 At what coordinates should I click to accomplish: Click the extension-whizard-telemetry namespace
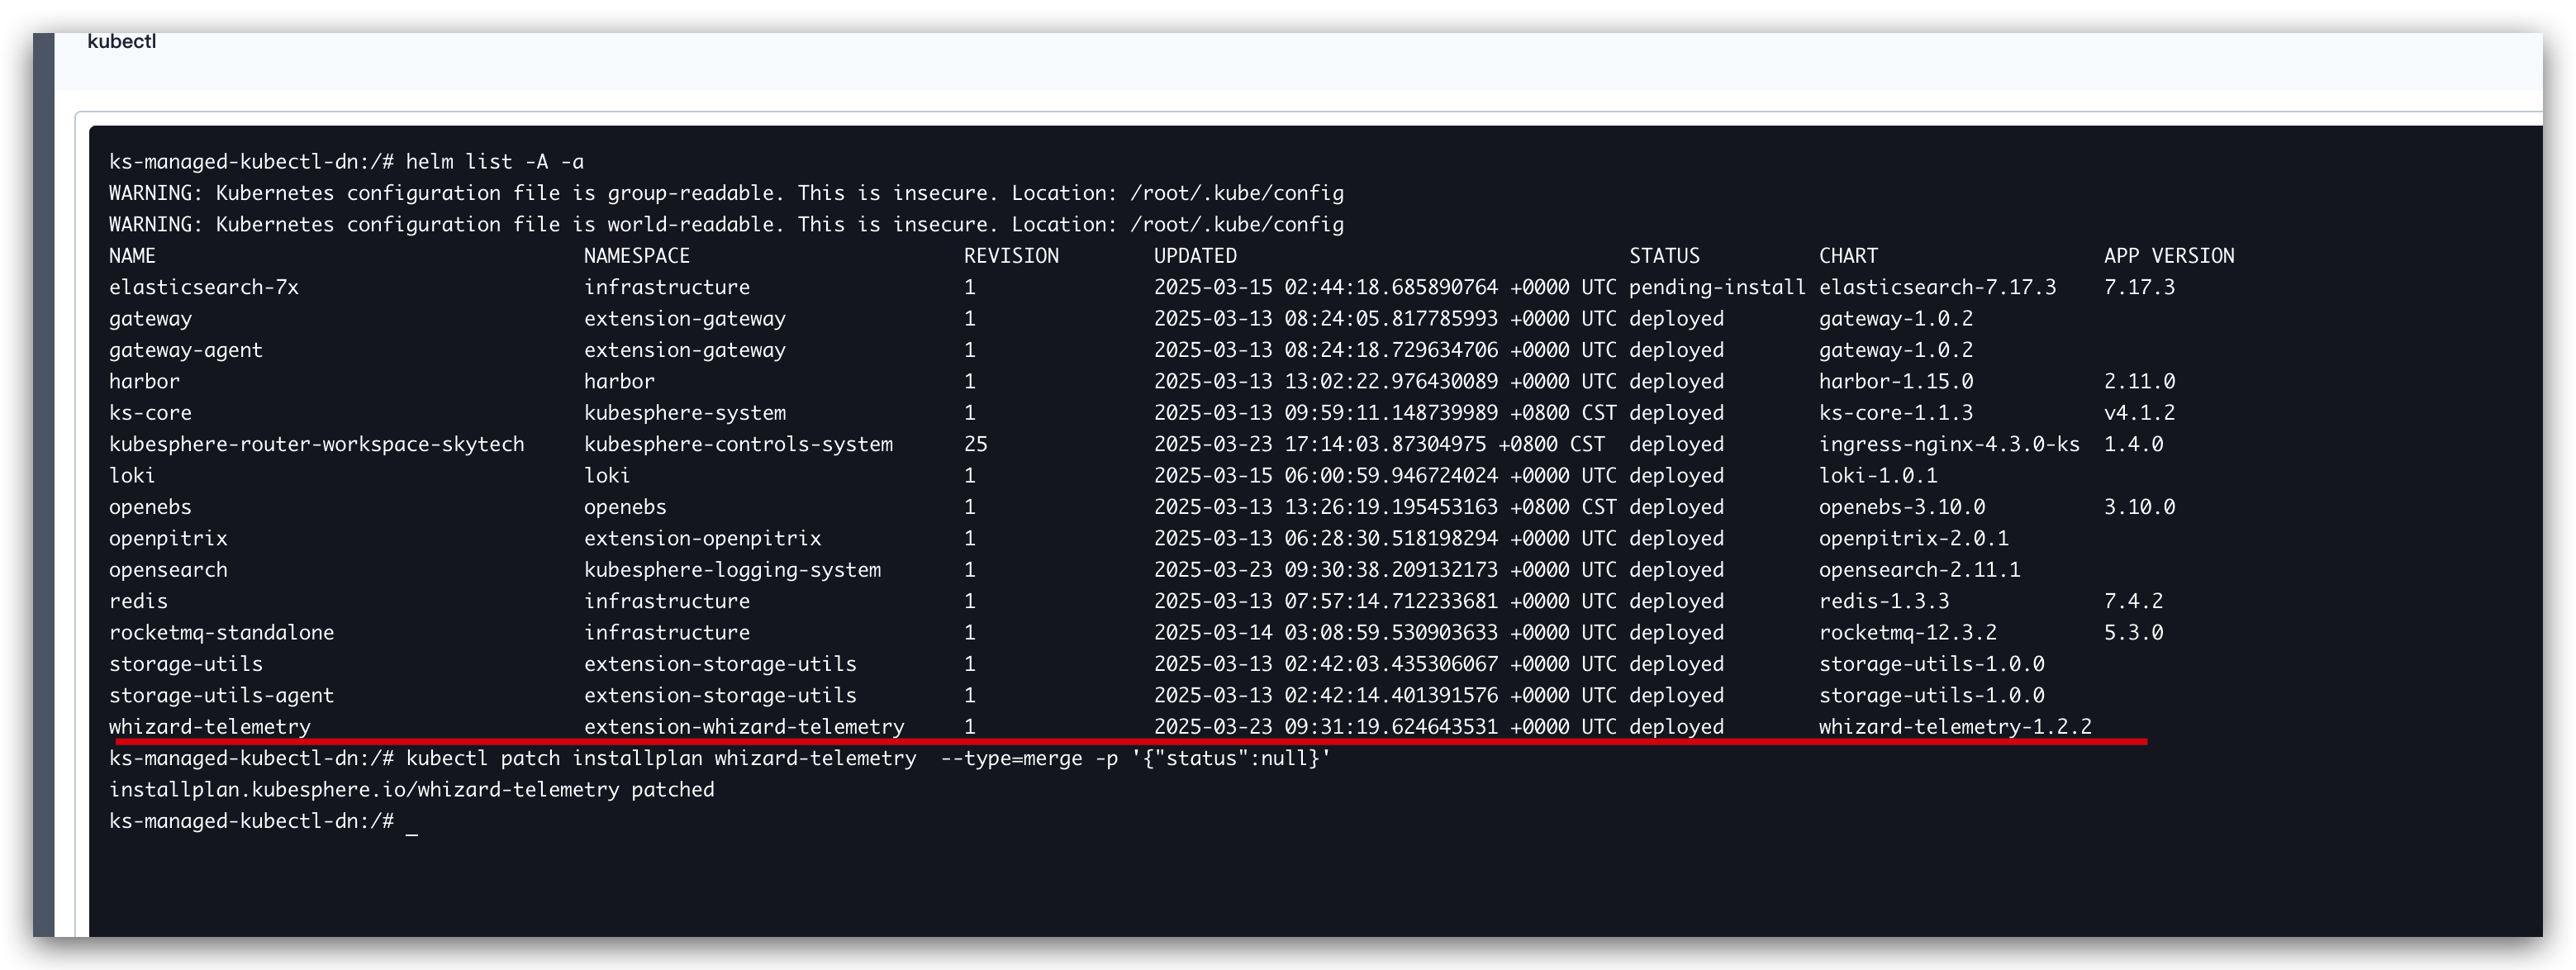744,727
